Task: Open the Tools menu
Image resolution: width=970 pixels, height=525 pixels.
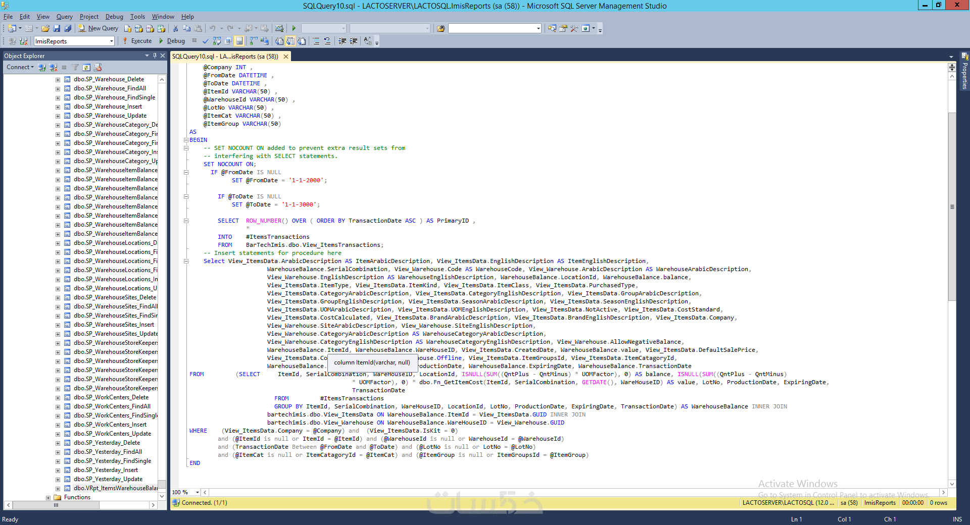Action: 137,17
